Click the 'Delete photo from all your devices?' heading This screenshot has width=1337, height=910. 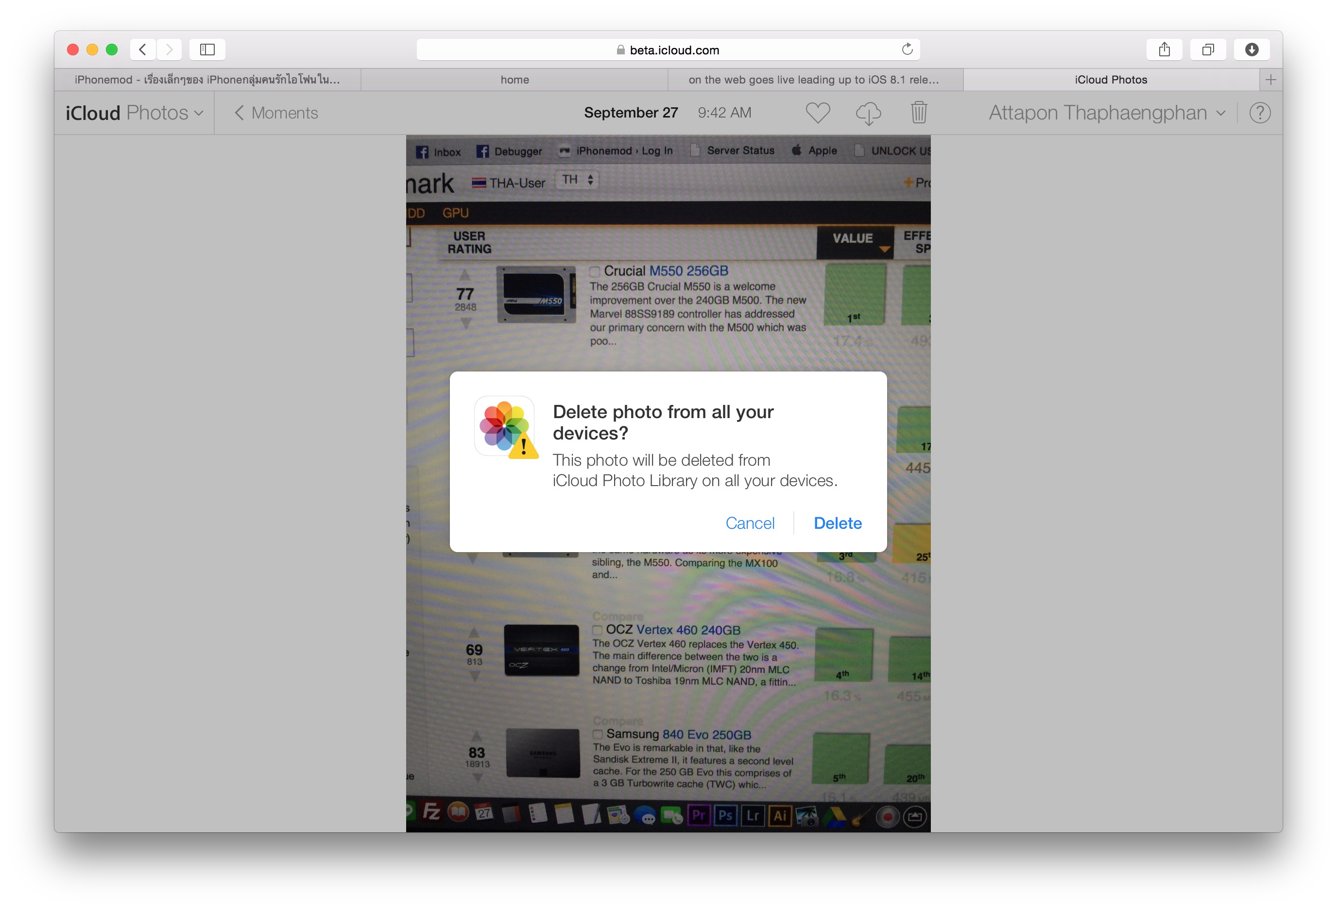(663, 422)
